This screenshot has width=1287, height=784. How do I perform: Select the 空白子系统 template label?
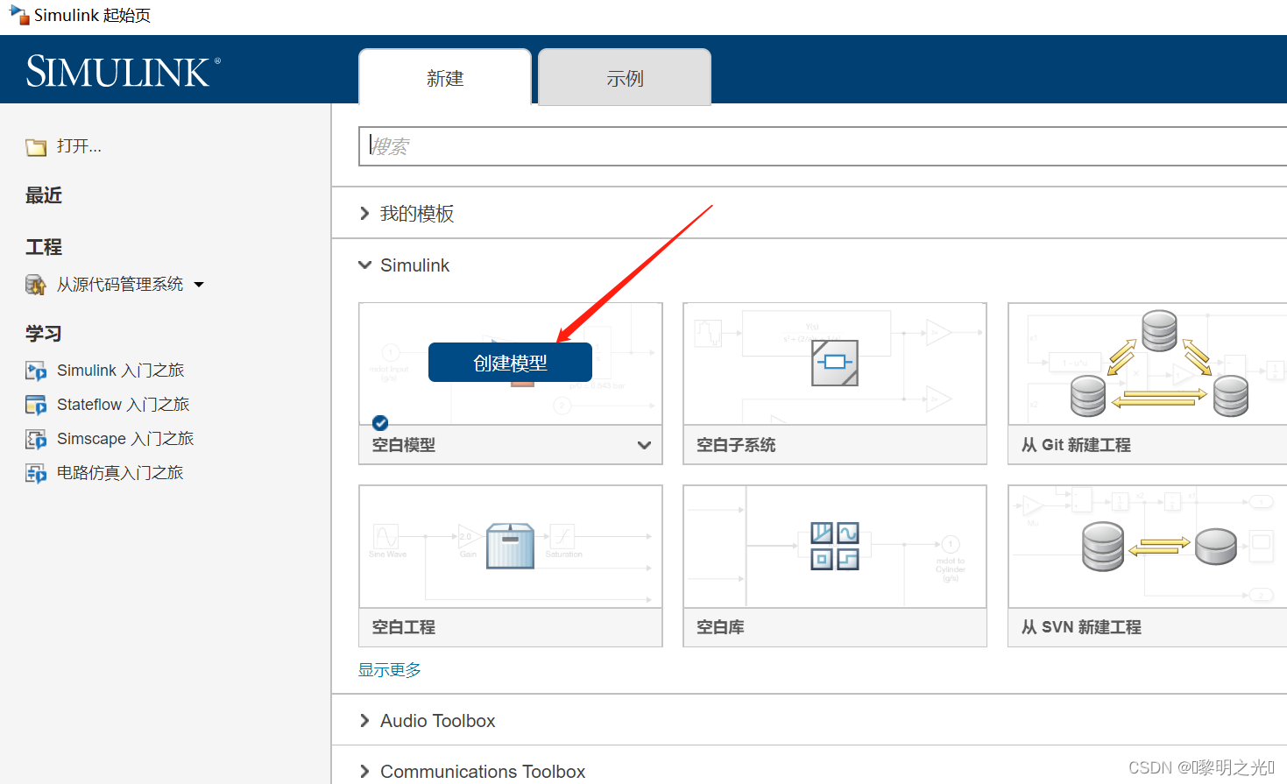click(736, 445)
